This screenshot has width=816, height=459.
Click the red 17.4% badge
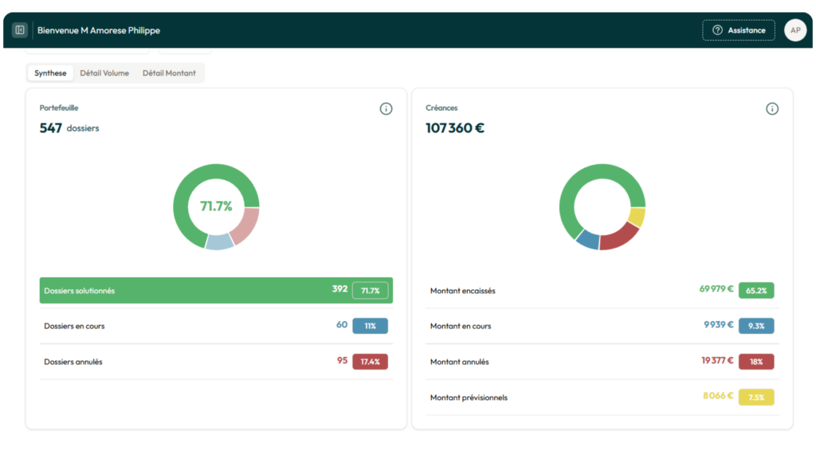pyautogui.click(x=370, y=362)
